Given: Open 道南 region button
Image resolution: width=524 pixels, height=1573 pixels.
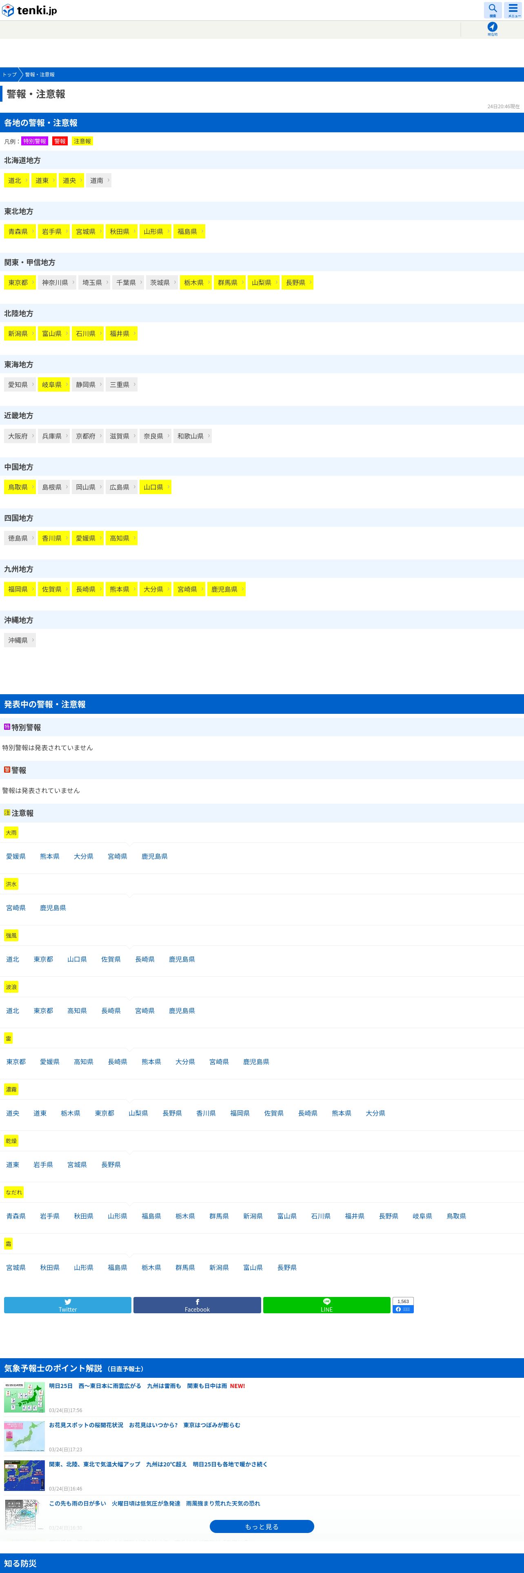Looking at the screenshot, I should tap(99, 181).
